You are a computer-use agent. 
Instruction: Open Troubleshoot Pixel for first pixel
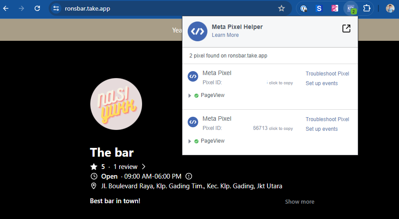pos(327,74)
